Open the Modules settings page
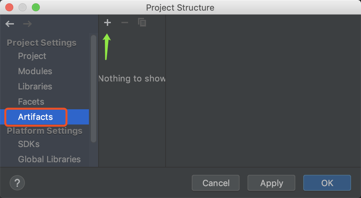Screen dimensions: 361x198 [x=35, y=71]
